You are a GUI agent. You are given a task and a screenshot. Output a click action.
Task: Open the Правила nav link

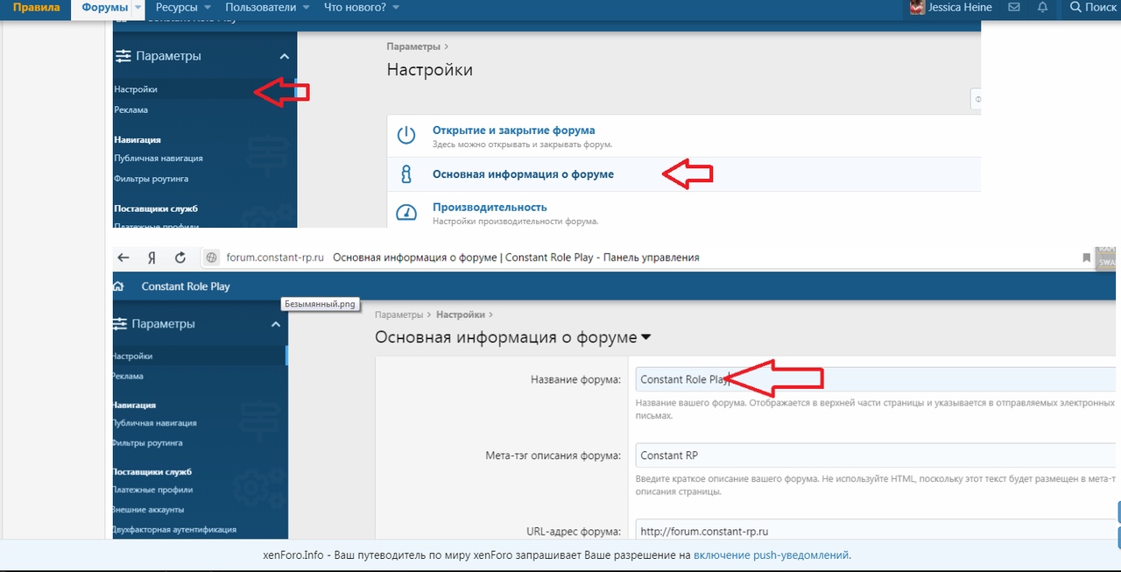click(x=36, y=8)
